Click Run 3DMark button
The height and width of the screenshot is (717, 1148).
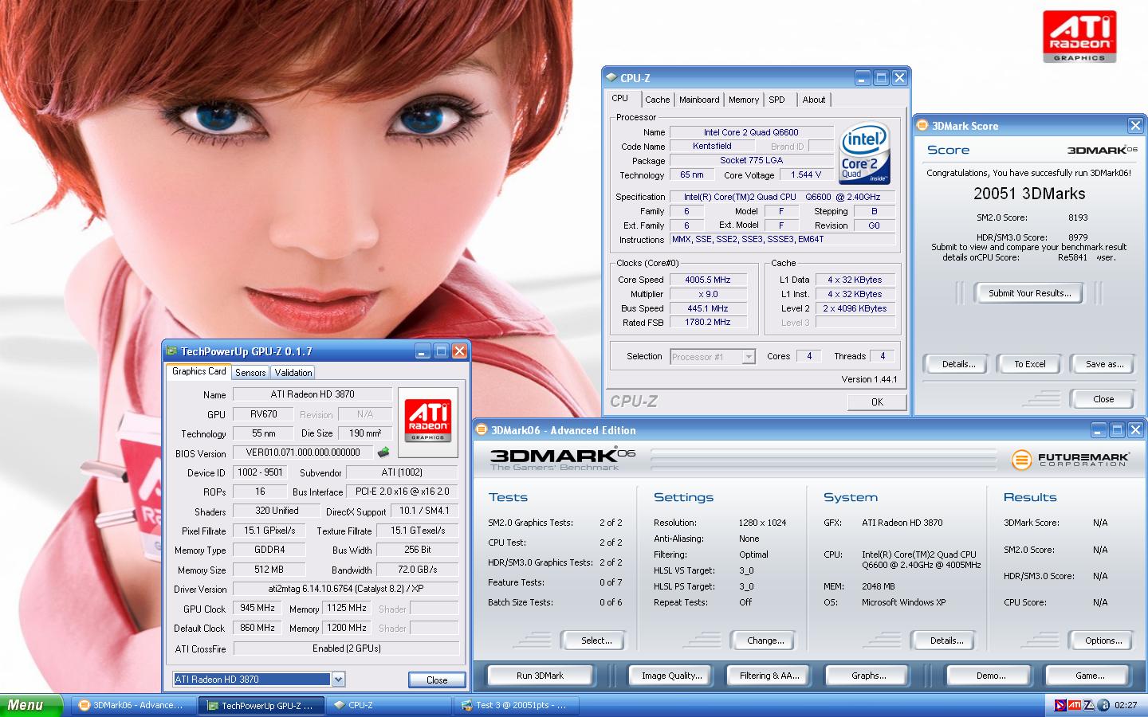click(x=540, y=676)
